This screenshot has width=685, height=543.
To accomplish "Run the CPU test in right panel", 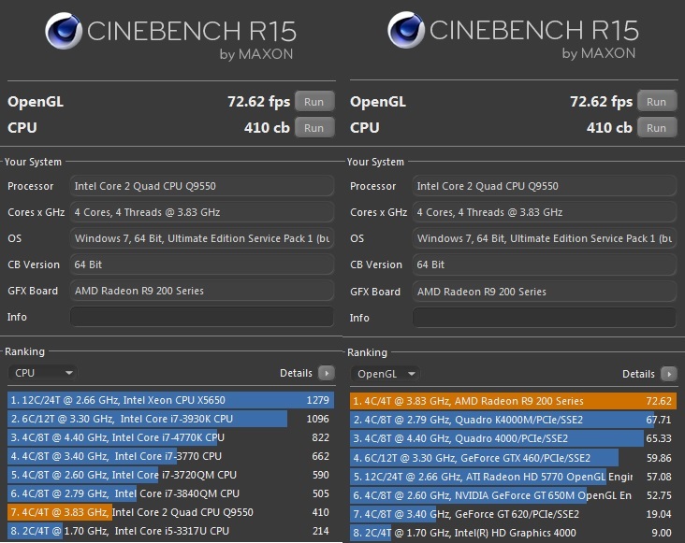I will [657, 128].
